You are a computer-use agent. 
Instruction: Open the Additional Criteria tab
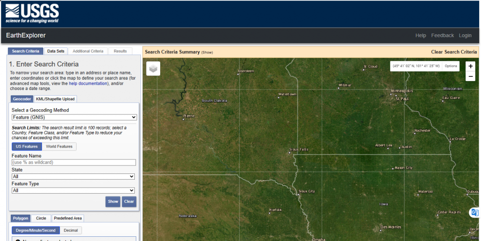[x=88, y=51]
